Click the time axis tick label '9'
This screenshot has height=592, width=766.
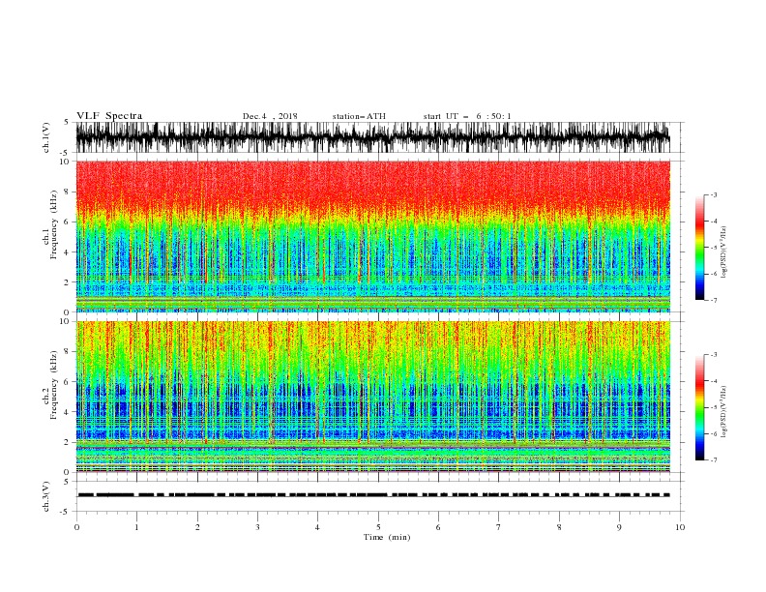point(619,527)
